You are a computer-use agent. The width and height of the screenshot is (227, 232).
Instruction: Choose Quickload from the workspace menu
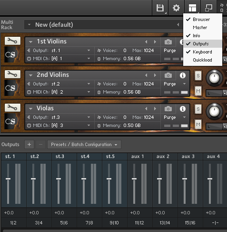coord(202,60)
